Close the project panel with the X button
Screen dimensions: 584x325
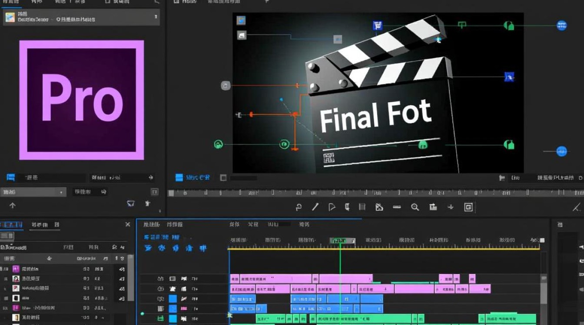[x=127, y=224]
